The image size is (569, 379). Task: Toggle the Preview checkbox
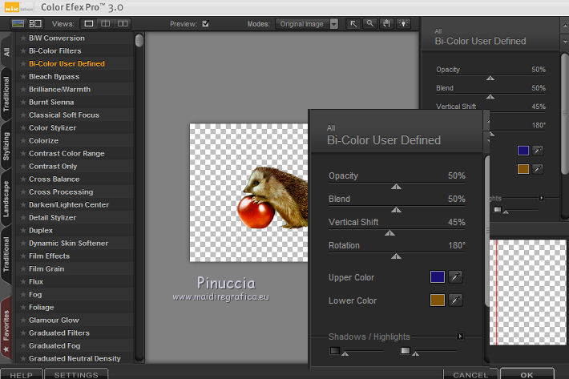[205, 24]
